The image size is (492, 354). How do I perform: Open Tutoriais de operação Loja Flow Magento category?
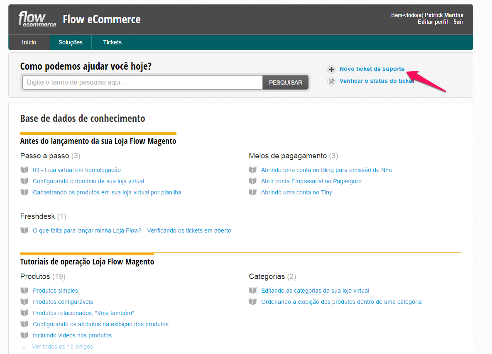(87, 262)
